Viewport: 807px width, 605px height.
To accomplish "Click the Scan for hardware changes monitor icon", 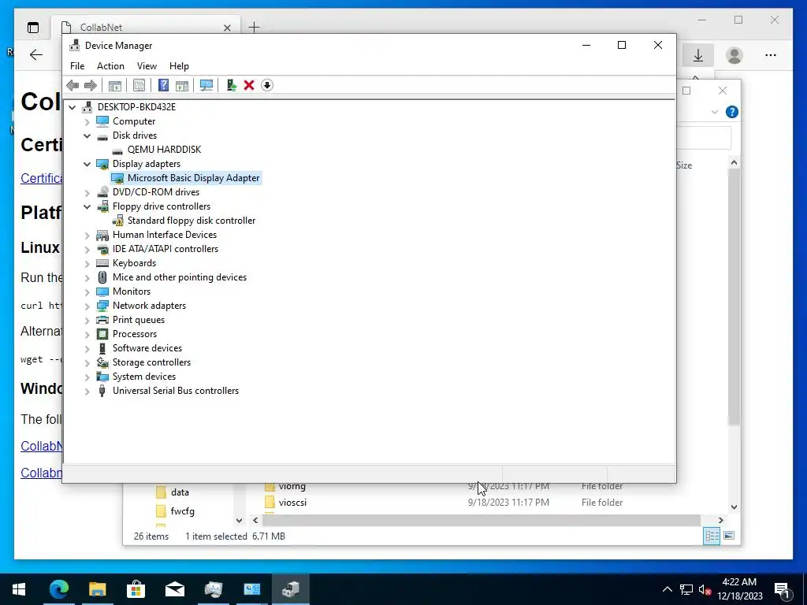I will (x=206, y=85).
